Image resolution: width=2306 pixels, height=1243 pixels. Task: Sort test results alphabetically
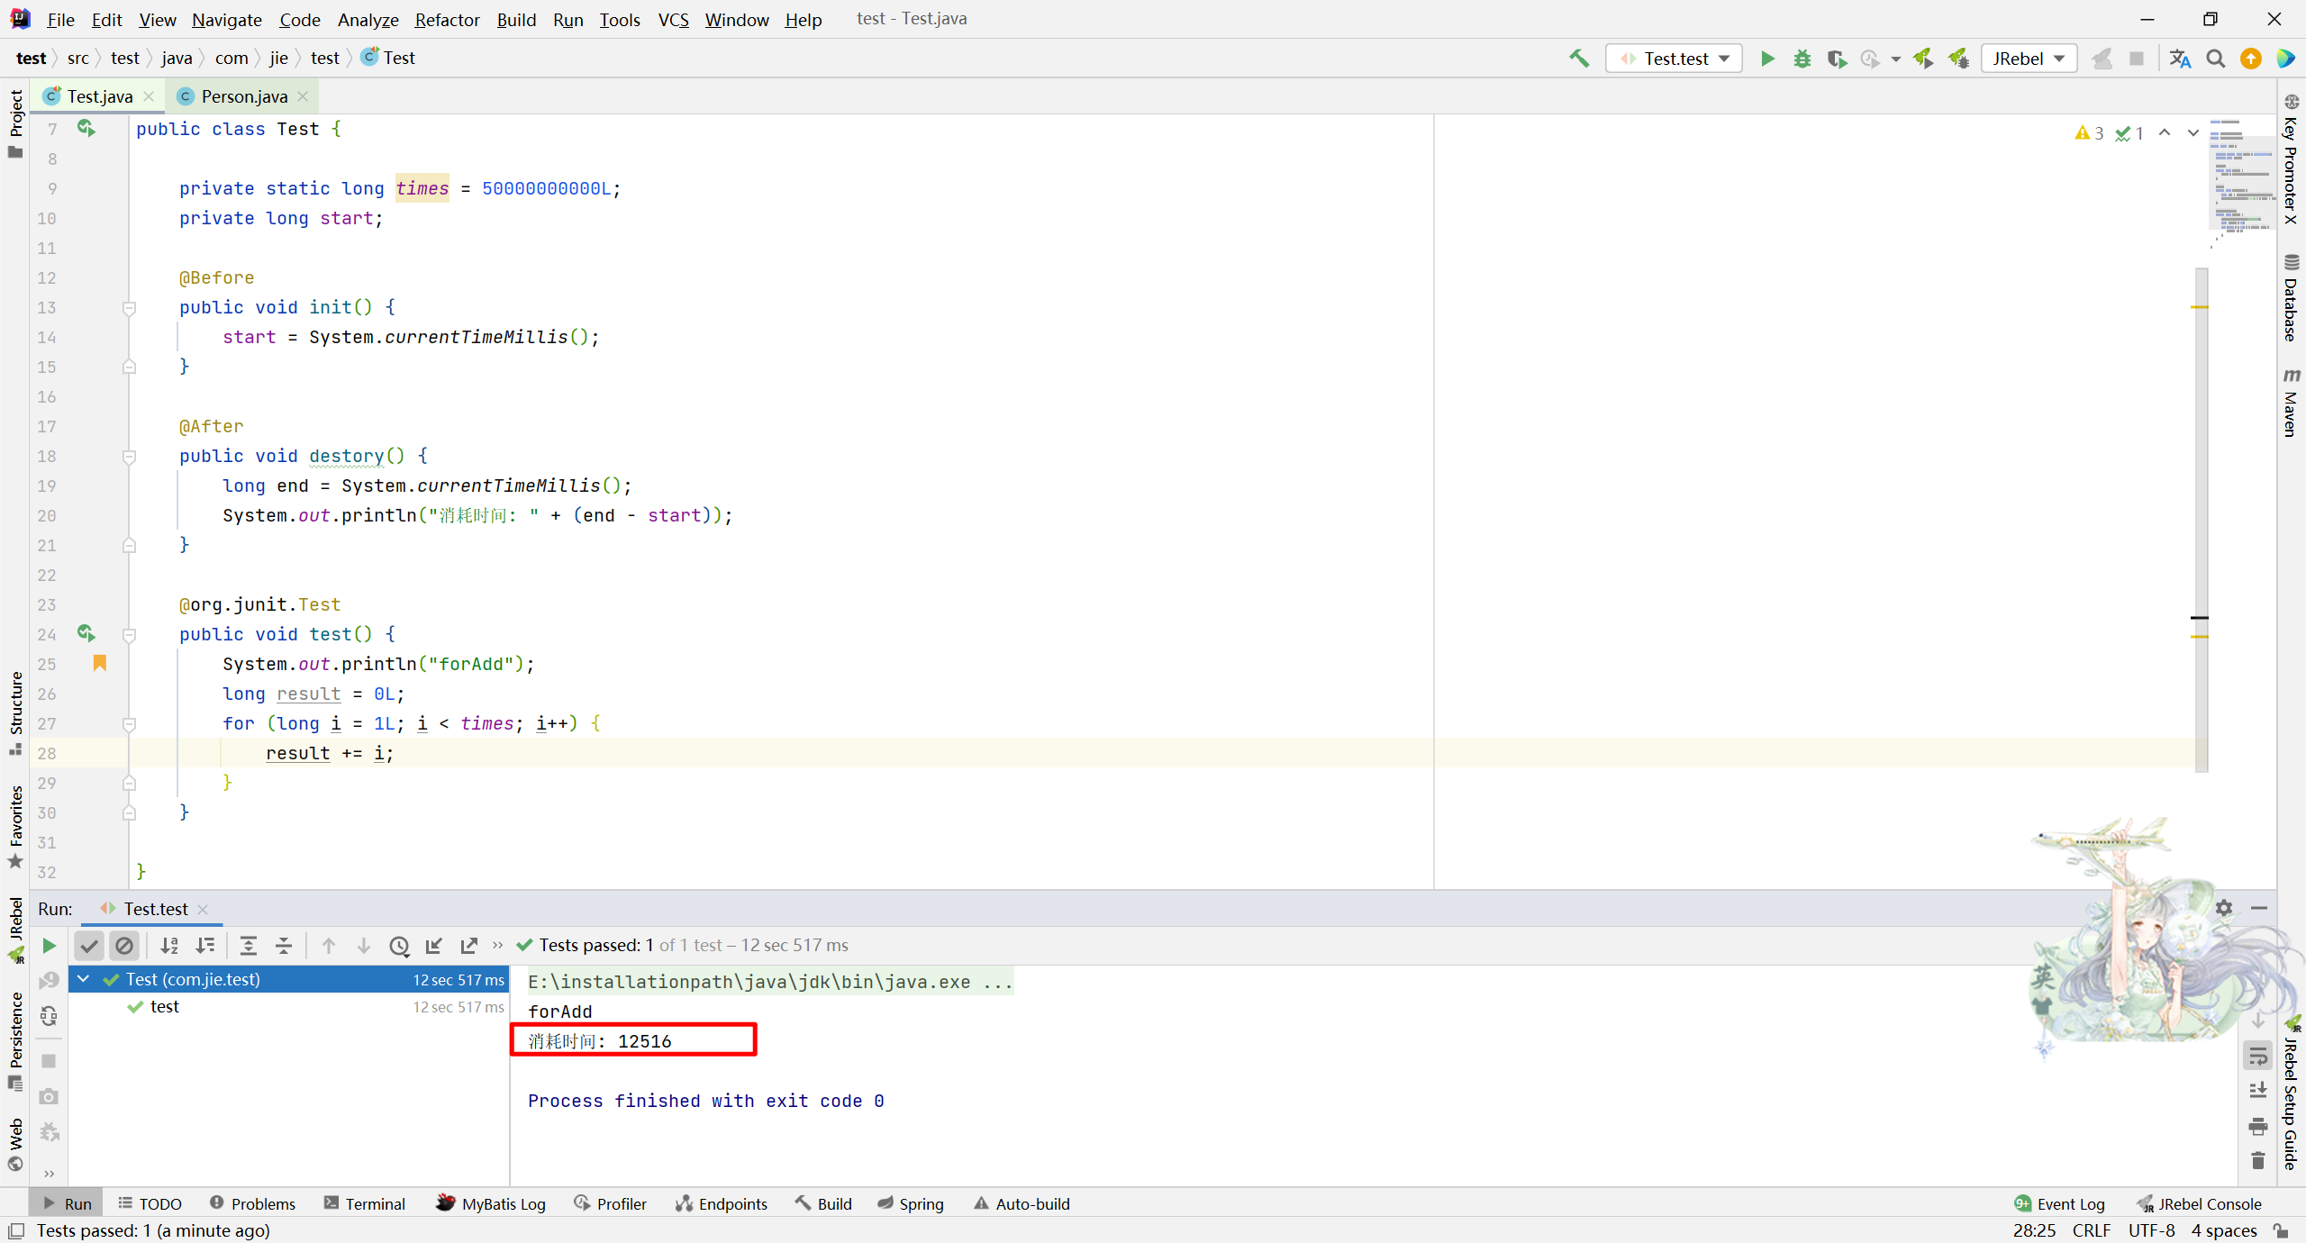(x=168, y=946)
